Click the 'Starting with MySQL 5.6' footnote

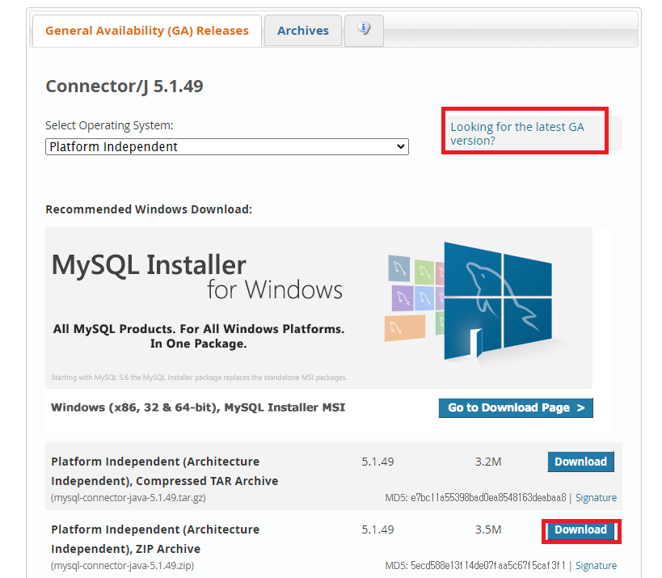click(x=199, y=378)
